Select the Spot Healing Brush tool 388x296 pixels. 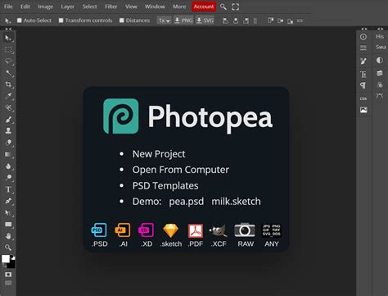(8, 107)
